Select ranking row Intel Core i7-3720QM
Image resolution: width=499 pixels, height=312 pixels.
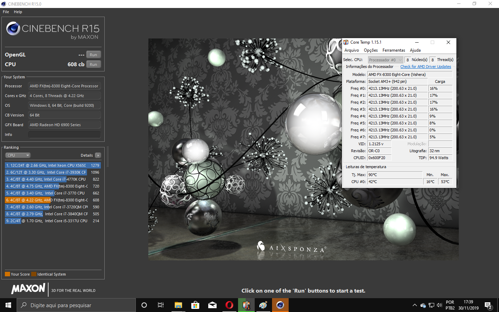(53, 207)
